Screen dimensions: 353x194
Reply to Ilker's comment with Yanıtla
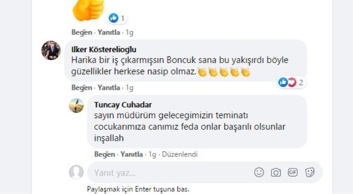tap(109, 88)
